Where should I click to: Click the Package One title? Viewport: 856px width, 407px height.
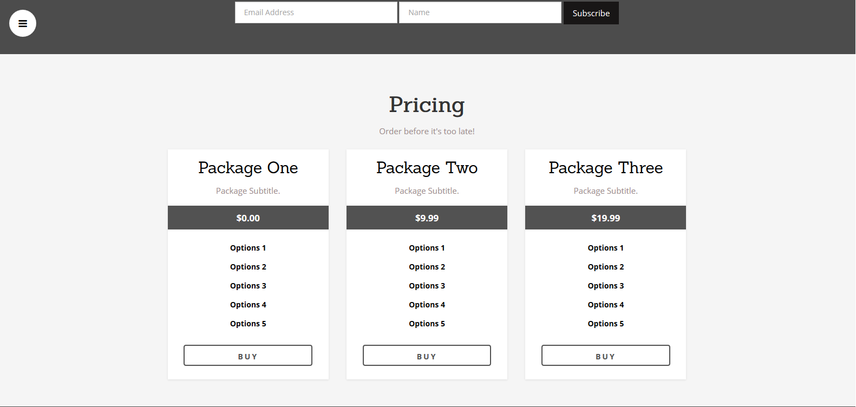click(248, 168)
